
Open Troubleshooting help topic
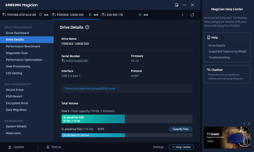coord(219,57)
